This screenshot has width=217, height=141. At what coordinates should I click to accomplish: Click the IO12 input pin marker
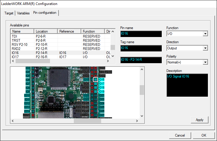(x=33, y=103)
